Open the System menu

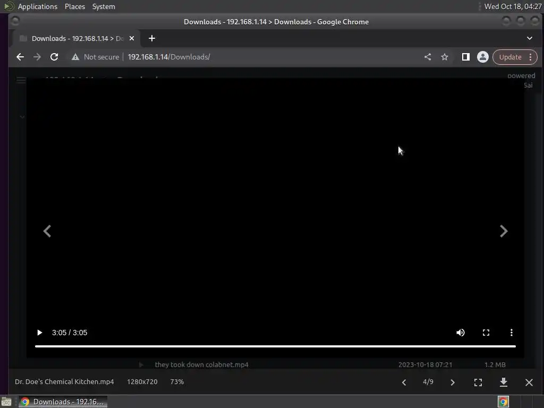[x=104, y=6]
